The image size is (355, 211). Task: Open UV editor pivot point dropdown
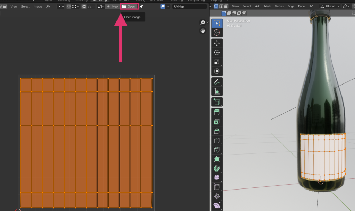click(x=60, y=6)
